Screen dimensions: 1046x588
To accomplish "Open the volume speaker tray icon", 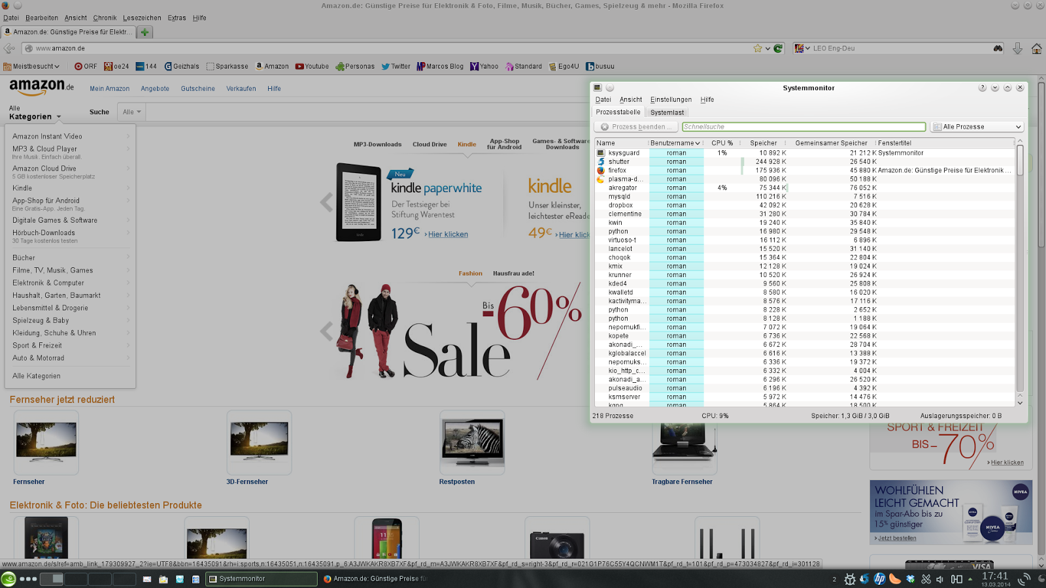I will 940,579.
